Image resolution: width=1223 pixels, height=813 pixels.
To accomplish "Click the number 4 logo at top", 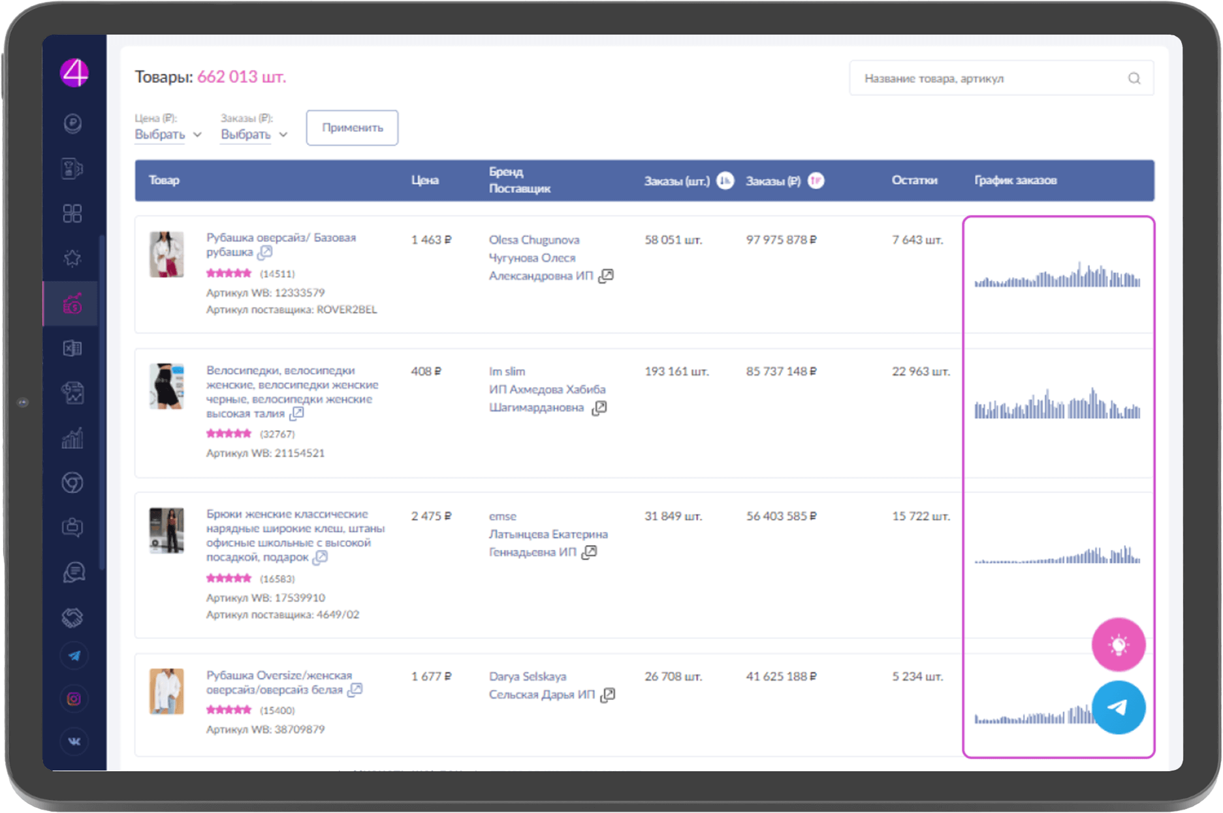I will (x=74, y=72).
